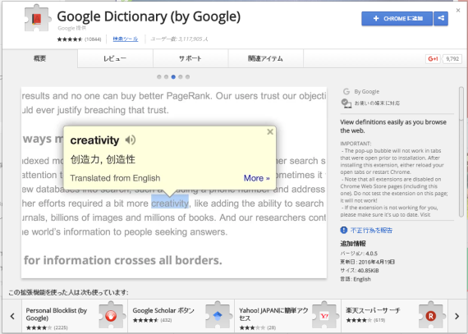Follow the More » link in bubble
Screen dimensions: 468x334
257,178
